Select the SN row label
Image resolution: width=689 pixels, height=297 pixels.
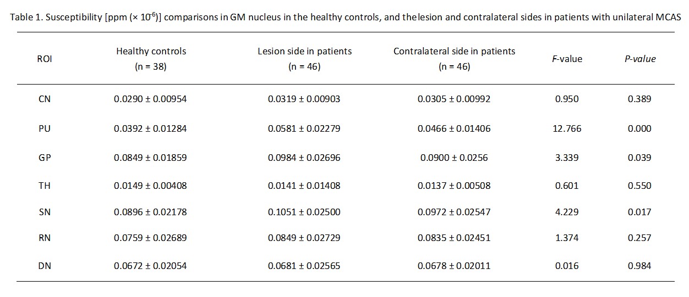[x=45, y=212]
